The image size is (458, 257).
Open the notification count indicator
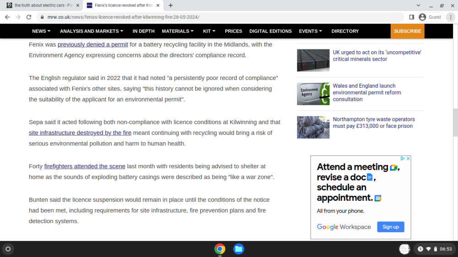[x=420, y=249]
